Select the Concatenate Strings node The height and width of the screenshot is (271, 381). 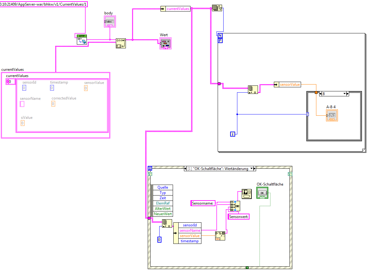[x=235, y=206]
